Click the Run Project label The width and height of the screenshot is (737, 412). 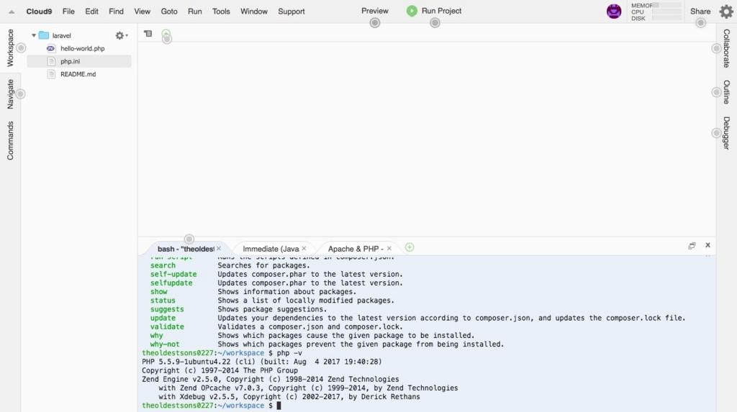click(x=441, y=11)
